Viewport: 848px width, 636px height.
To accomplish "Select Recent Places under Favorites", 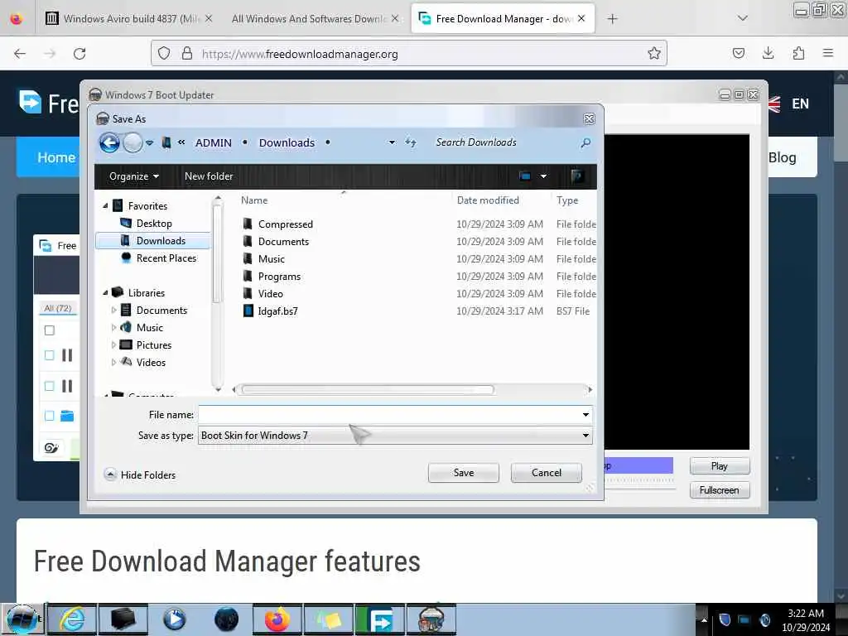I will [x=166, y=258].
